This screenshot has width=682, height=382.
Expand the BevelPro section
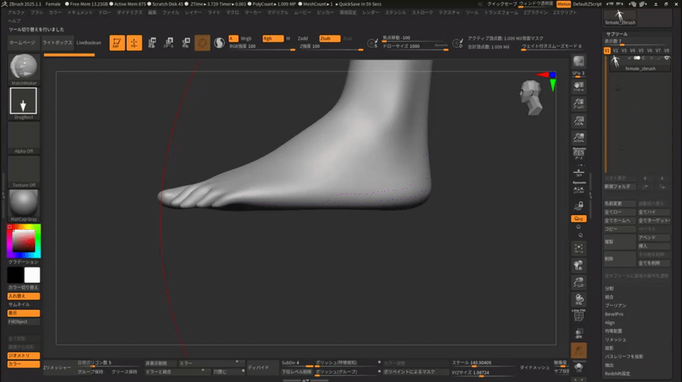pyautogui.click(x=614, y=314)
